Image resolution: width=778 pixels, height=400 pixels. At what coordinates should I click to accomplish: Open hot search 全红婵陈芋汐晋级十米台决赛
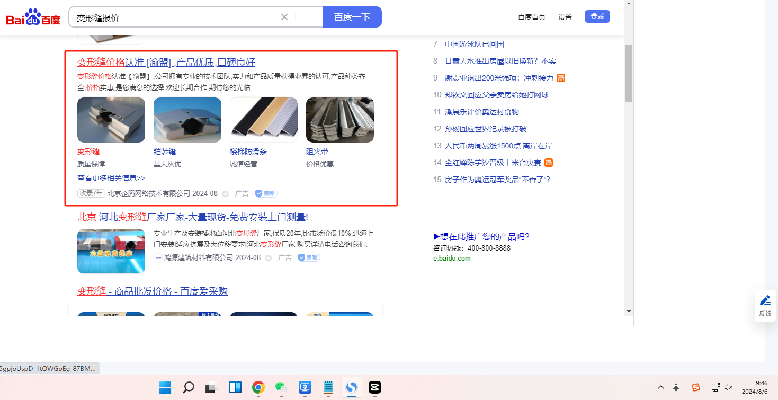pos(493,163)
